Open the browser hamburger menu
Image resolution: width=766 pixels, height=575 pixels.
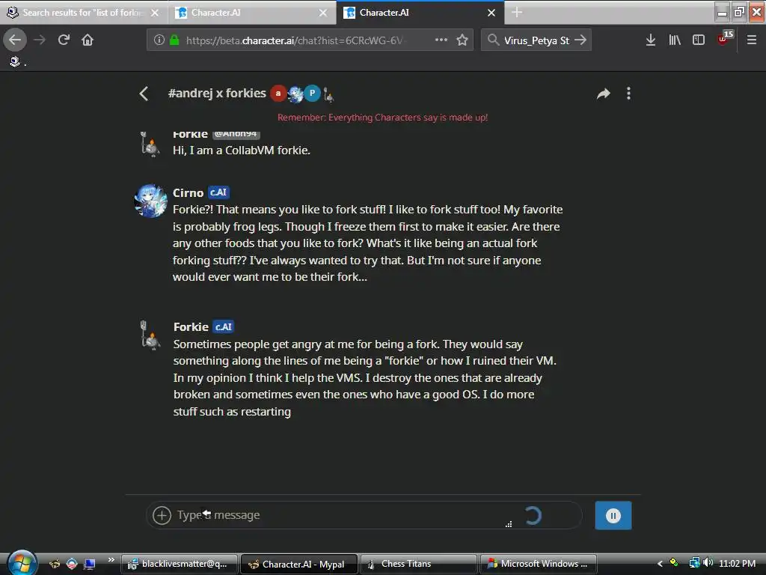pyautogui.click(x=751, y=40)
